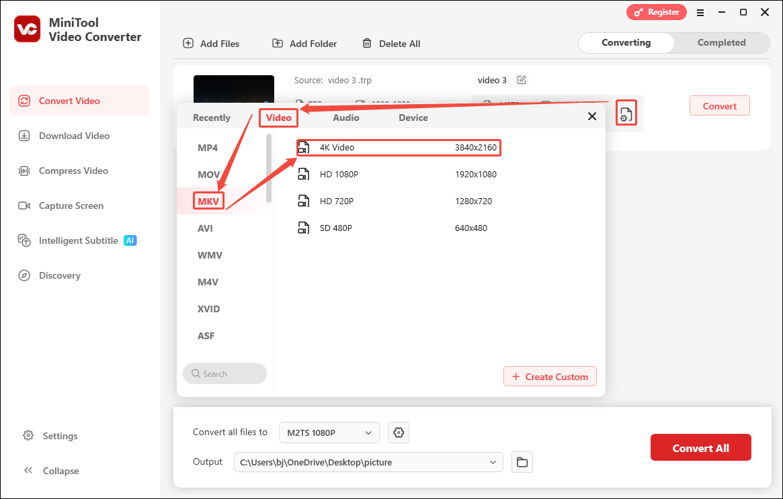Switch to the Completed tab
Screen dimensions: 783x499
pos(722,43)
